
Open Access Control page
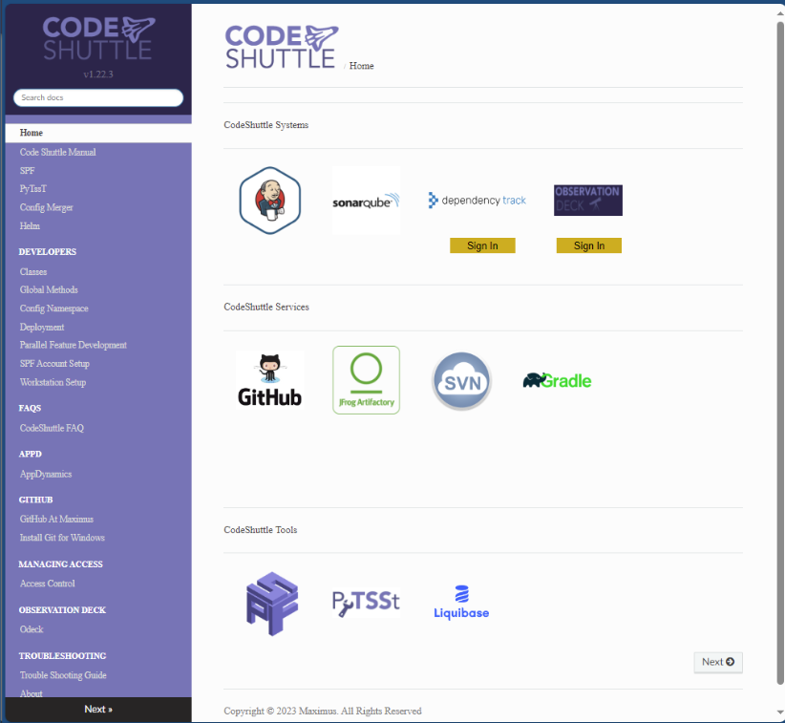pos(47,584)
